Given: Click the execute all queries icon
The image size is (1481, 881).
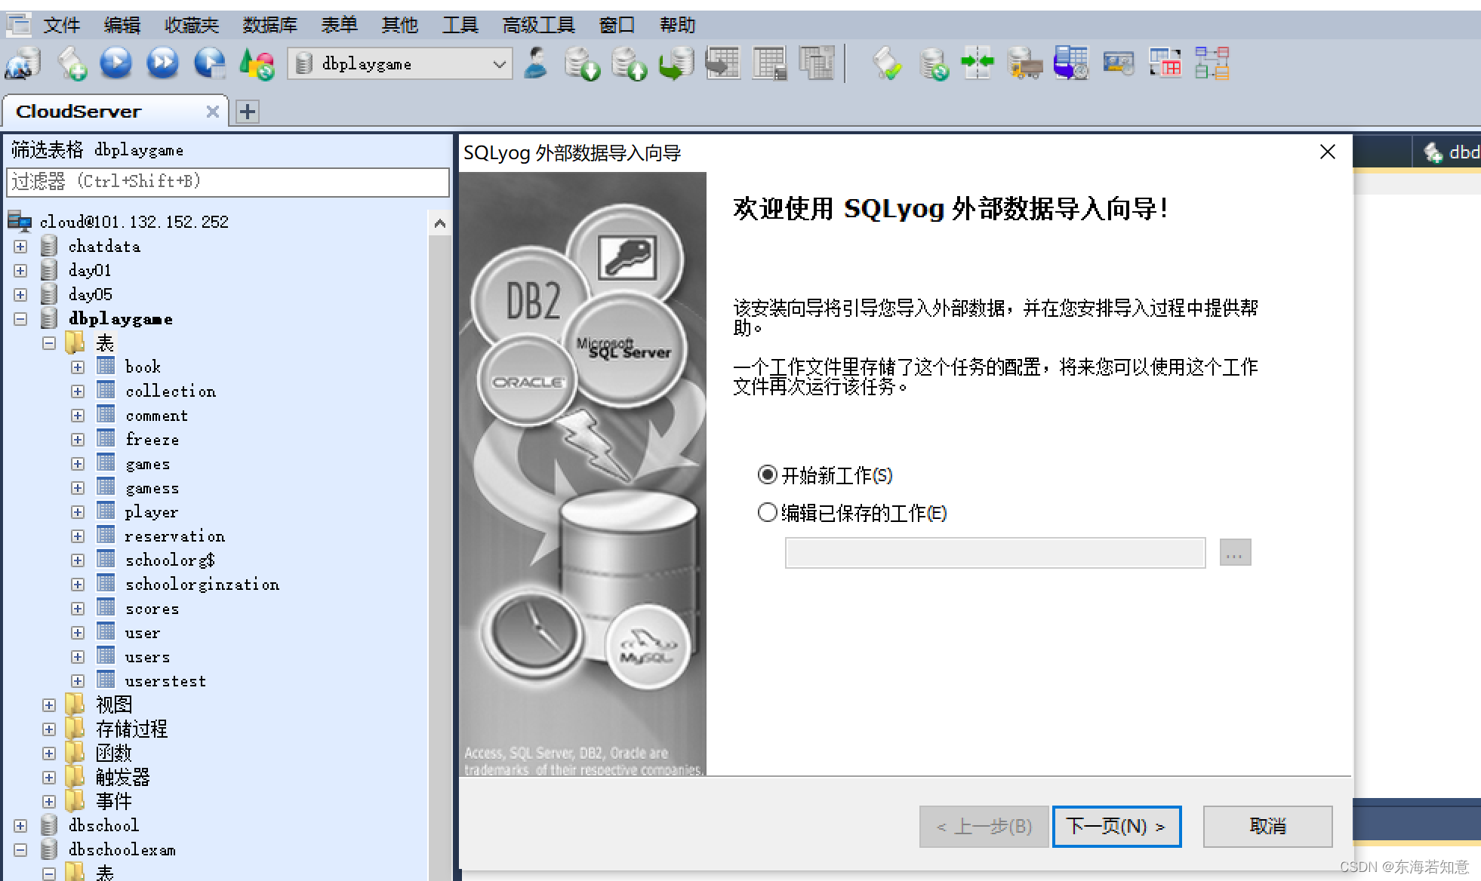Looking at the screenshot, I should (x=162, y=63).
